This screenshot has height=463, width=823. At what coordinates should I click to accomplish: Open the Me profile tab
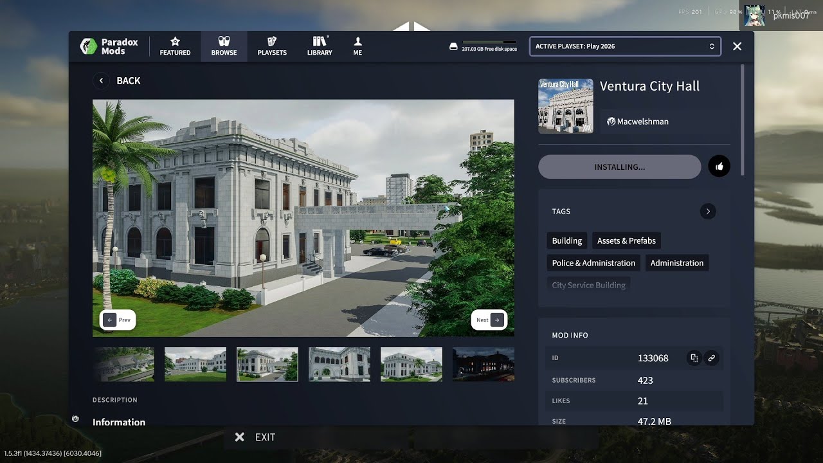click(357, 46)
